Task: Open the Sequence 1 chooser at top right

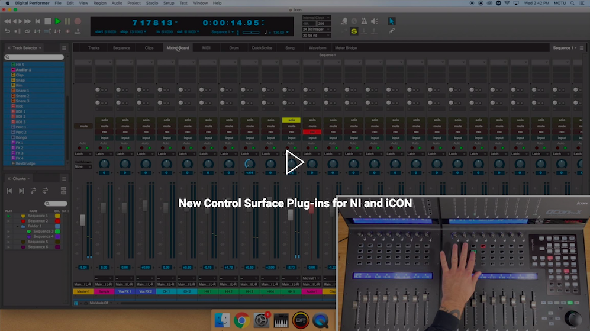Action: tap(564, 48)
